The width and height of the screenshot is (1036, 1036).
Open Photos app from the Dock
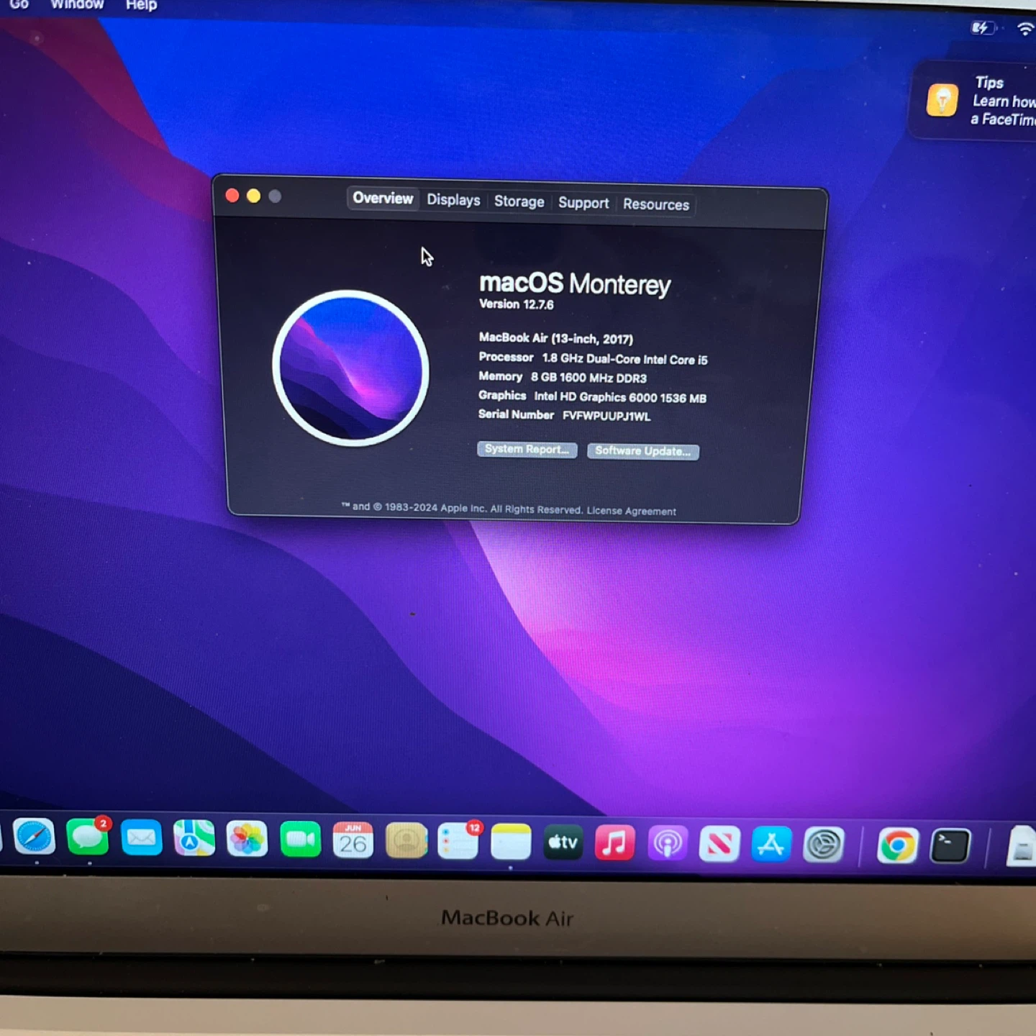pyautogui.click(x=247, y=839)
